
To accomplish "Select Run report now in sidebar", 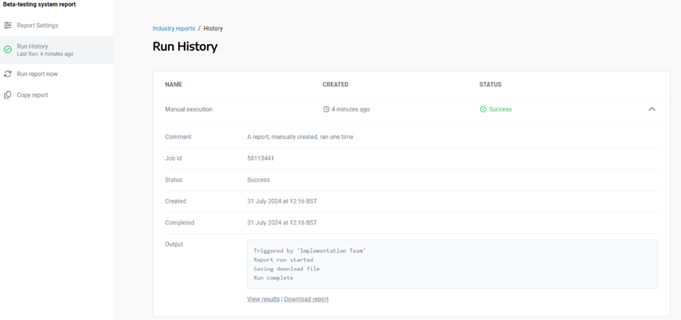I will pos(38,74).
